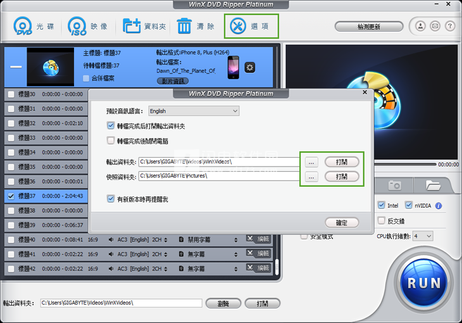Toggle open output folder after conversion
Viewport: 462px width, 323px height.
(x=111, y=125)
